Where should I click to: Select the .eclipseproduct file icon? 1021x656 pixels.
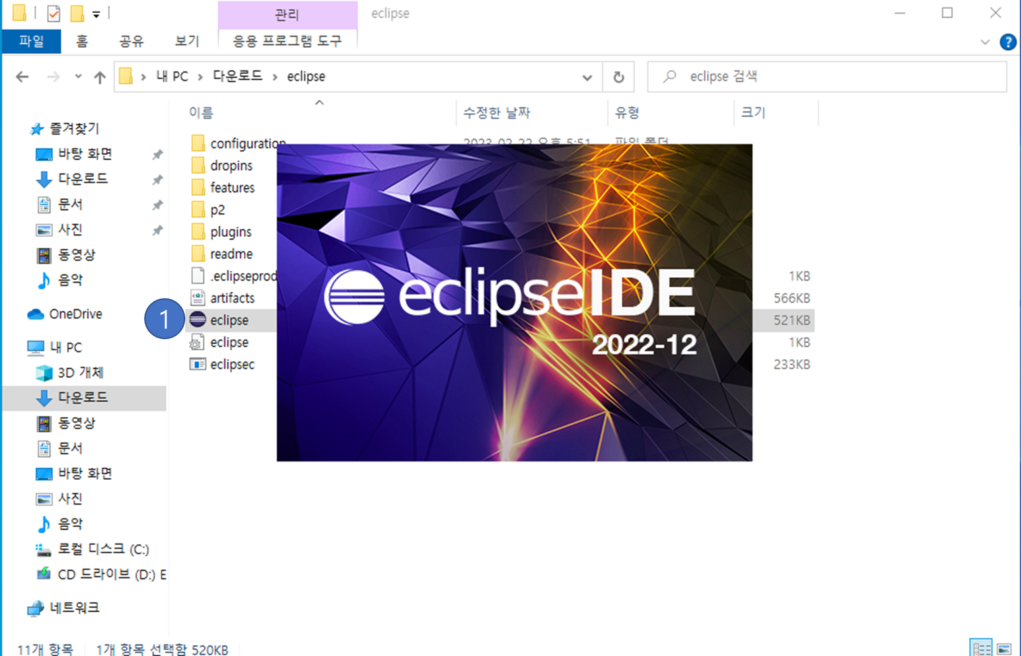tap(197, 276)
